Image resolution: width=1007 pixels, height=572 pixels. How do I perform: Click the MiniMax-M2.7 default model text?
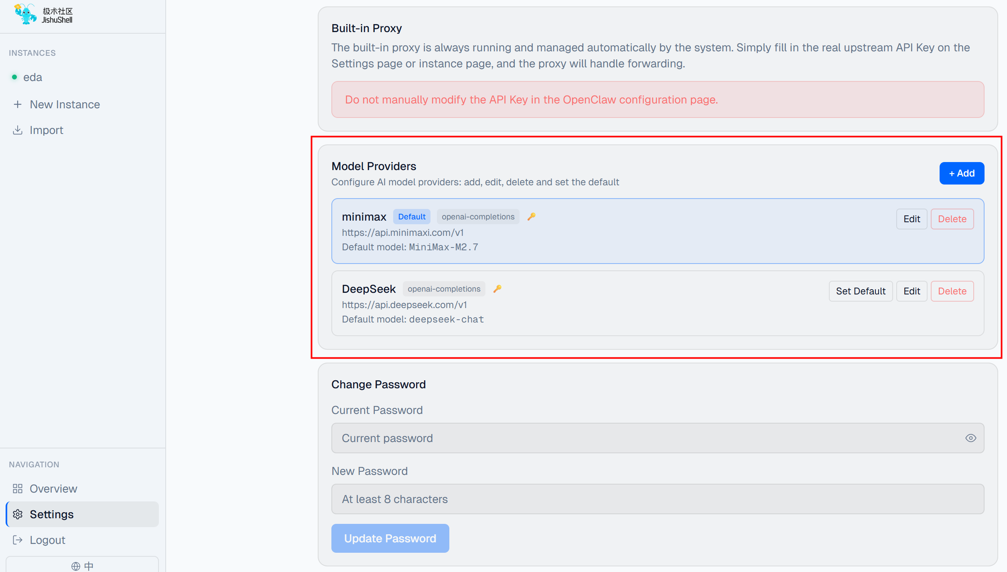click(443, 247)
